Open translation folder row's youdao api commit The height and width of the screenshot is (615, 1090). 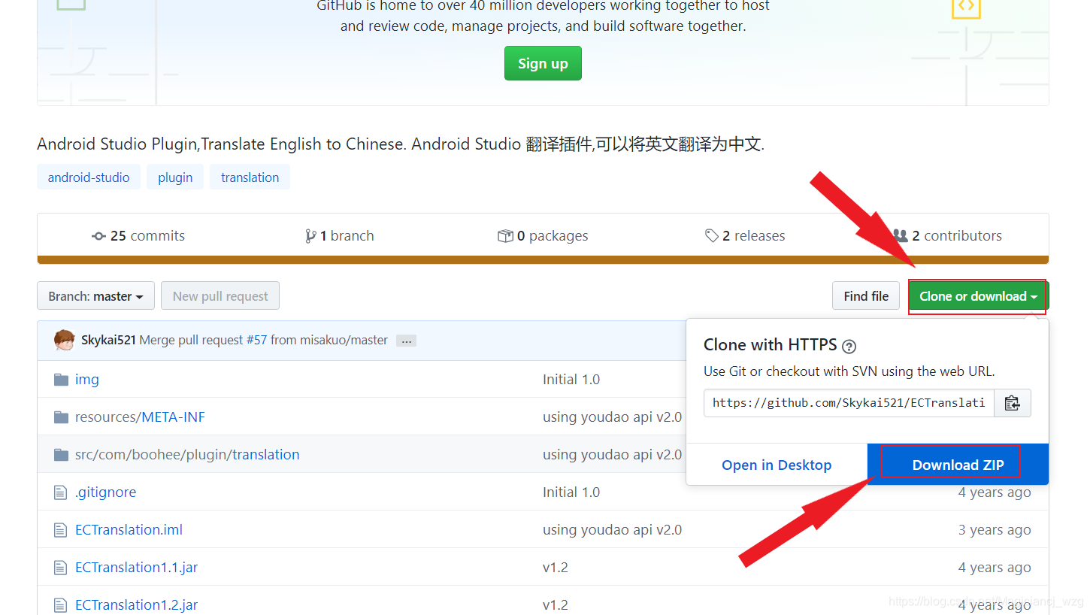click(x=612, y=454)
